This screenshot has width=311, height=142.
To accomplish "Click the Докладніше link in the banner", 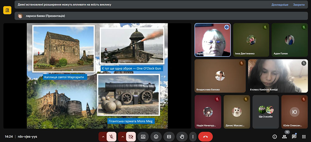I will click(280, 5).
